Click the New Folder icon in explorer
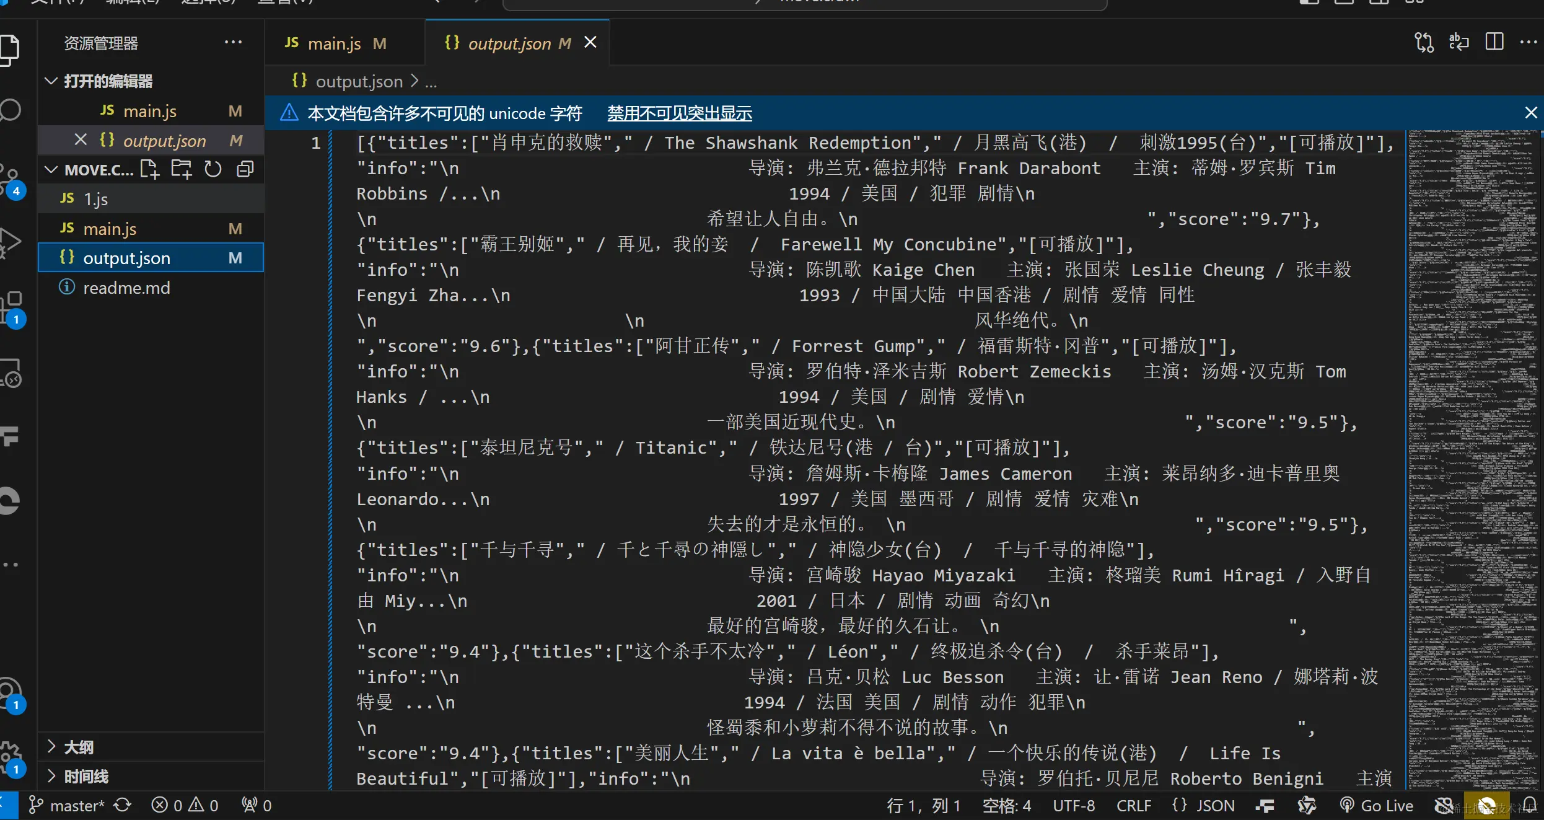Image resolution: width=1544 pixels, height=820 pixels. tap(181, 169)
